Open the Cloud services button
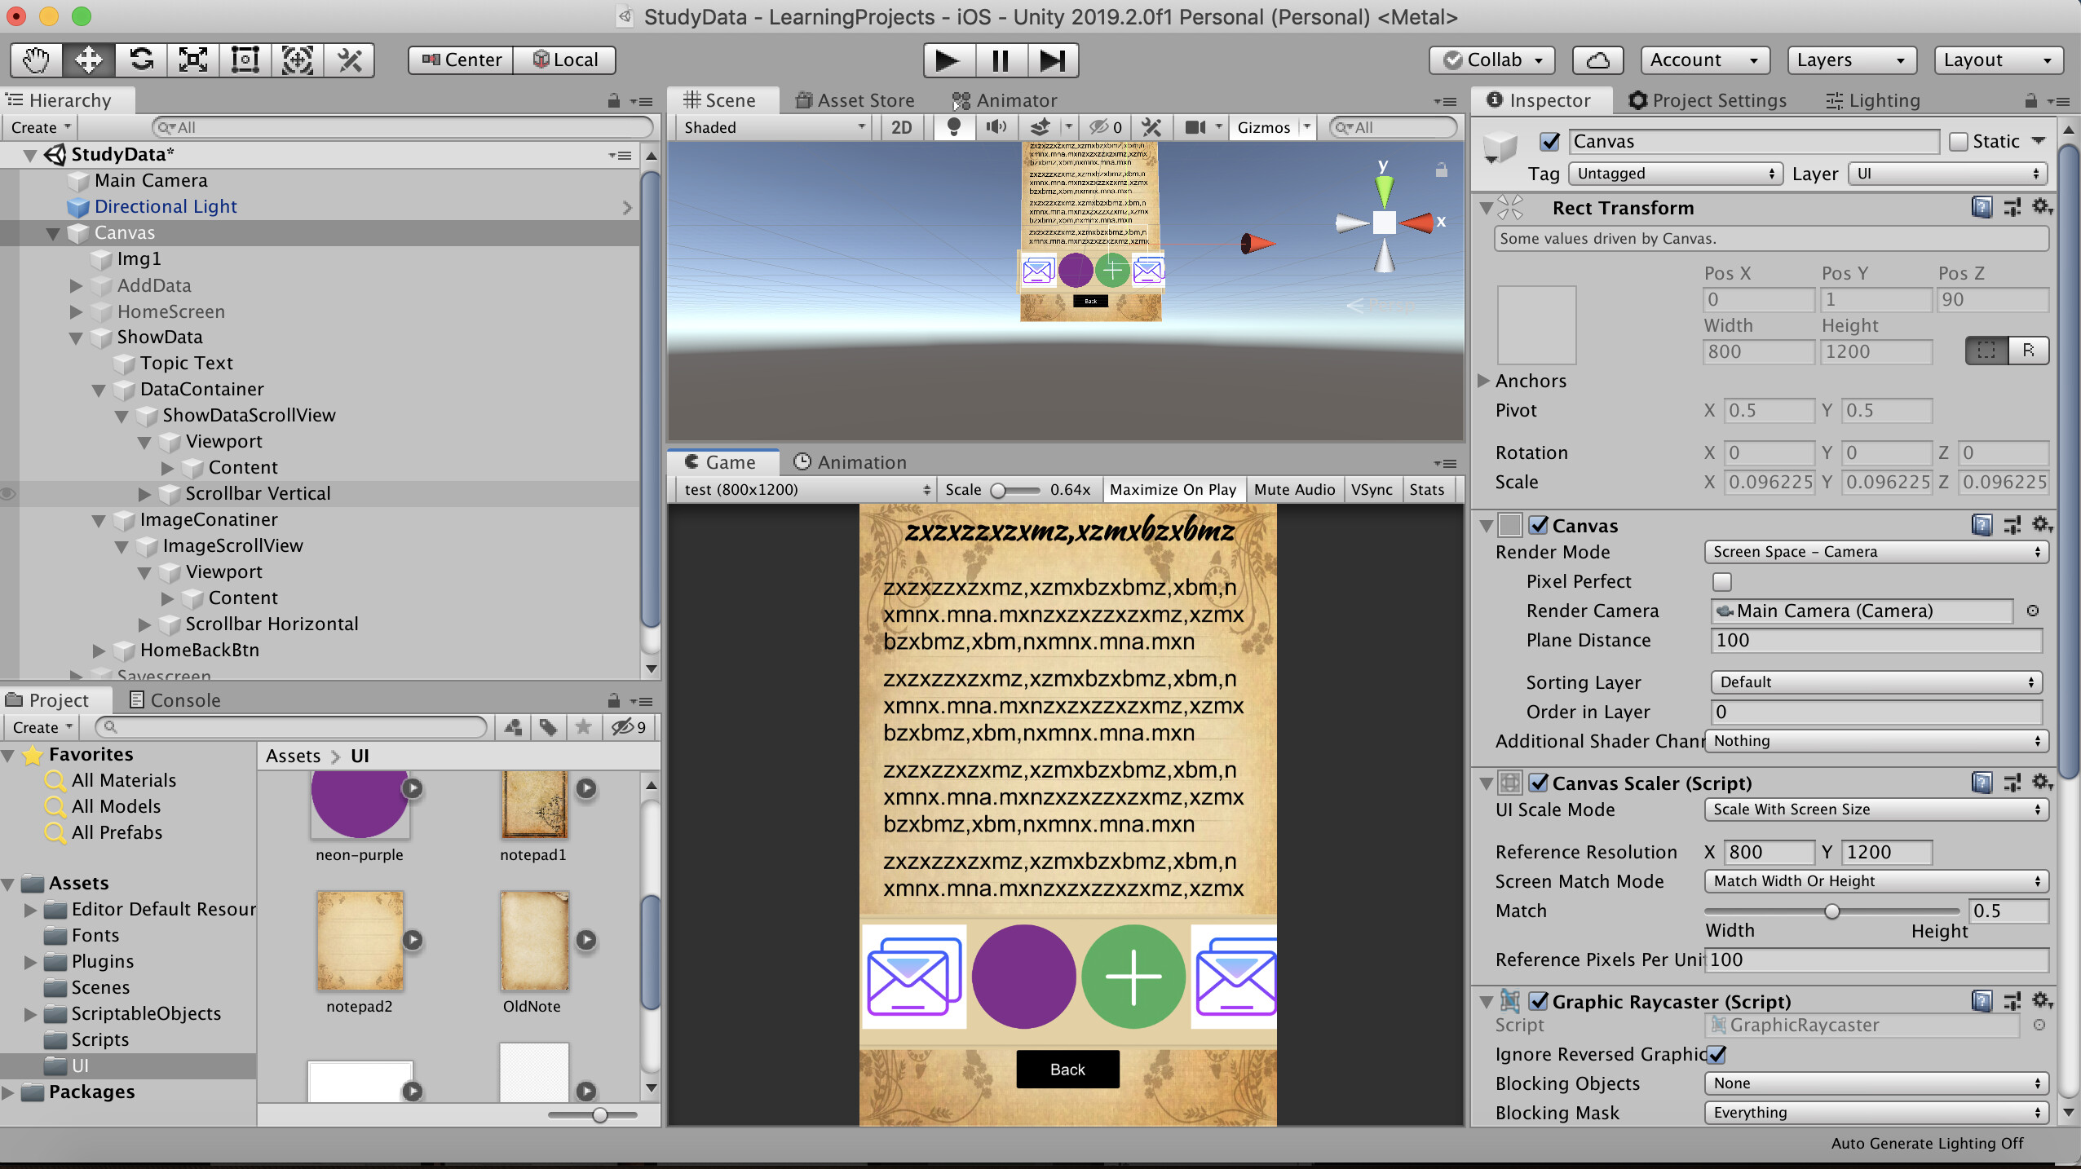The image size is (2081, 1169). point(1597,60)
